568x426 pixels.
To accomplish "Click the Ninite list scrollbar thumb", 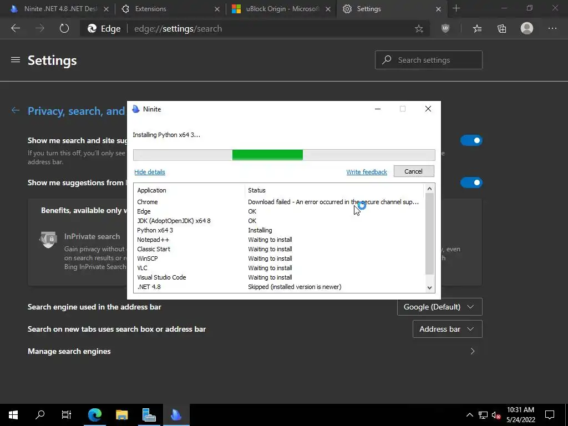I will (x=429, y=234).
